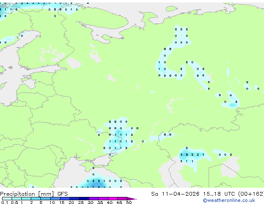Image resolution: width=264 pixels, height=204 pixels.
Task: Select the 0.5 to 1 mm legend swatch
Action: [17, 199]
